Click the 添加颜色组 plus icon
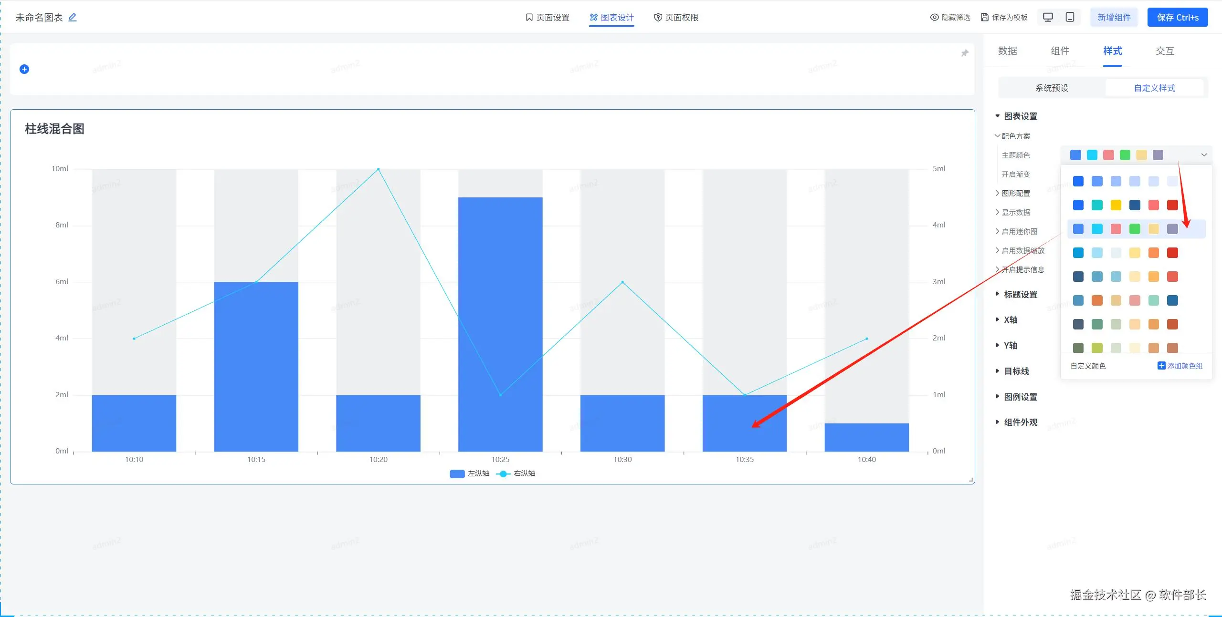The image size is (1222, 617). pyautogui.click(x=1161, y=366)
